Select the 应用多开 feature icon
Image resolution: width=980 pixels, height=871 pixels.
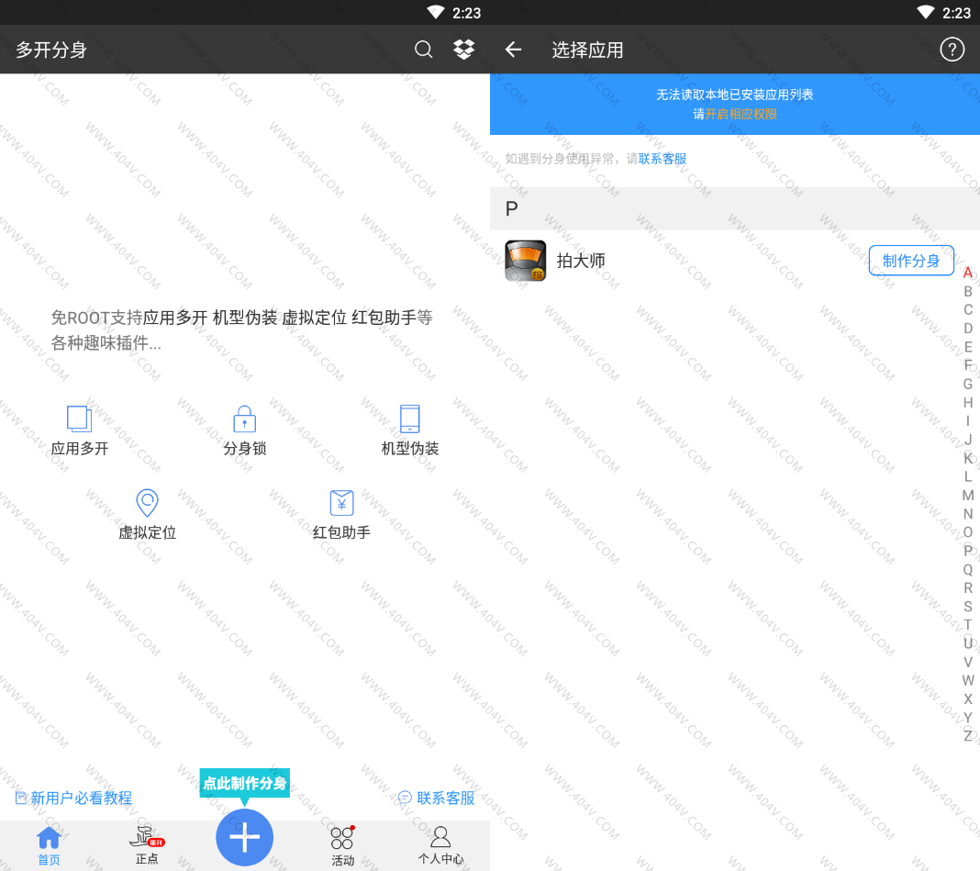(x=80, y=419)
